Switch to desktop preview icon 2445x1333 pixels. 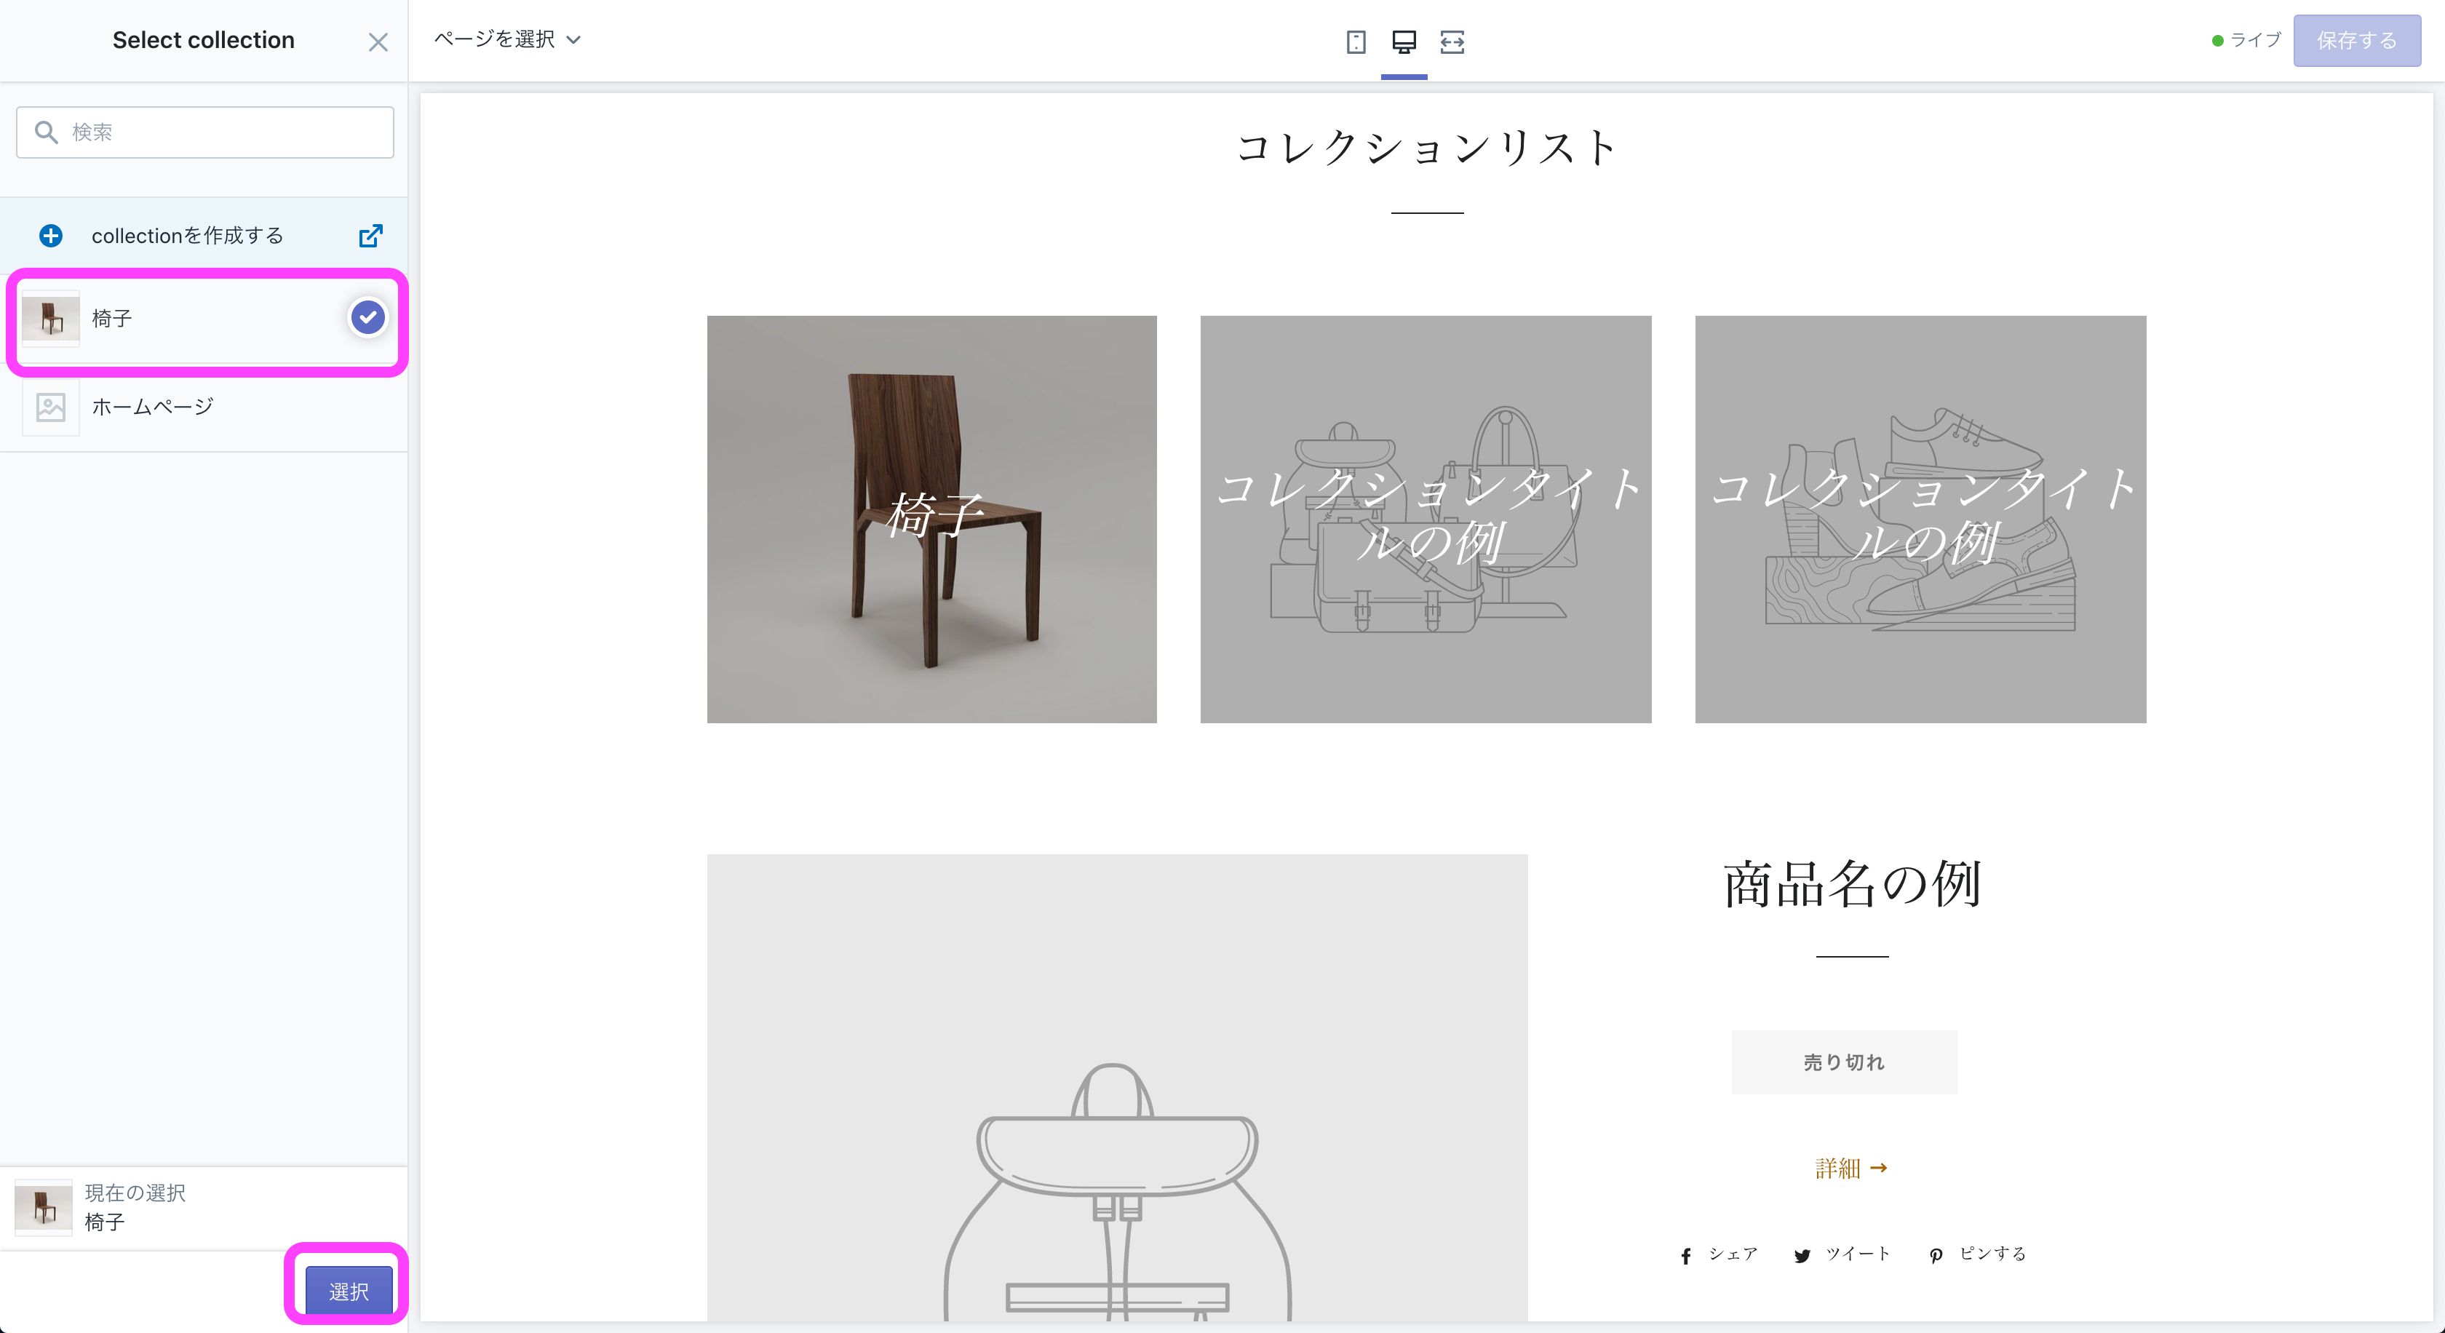pos(1404,41)
